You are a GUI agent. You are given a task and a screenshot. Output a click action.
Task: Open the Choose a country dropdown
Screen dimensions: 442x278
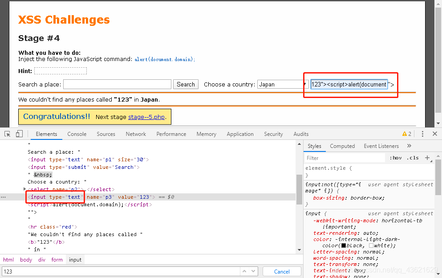click(283, 84)
